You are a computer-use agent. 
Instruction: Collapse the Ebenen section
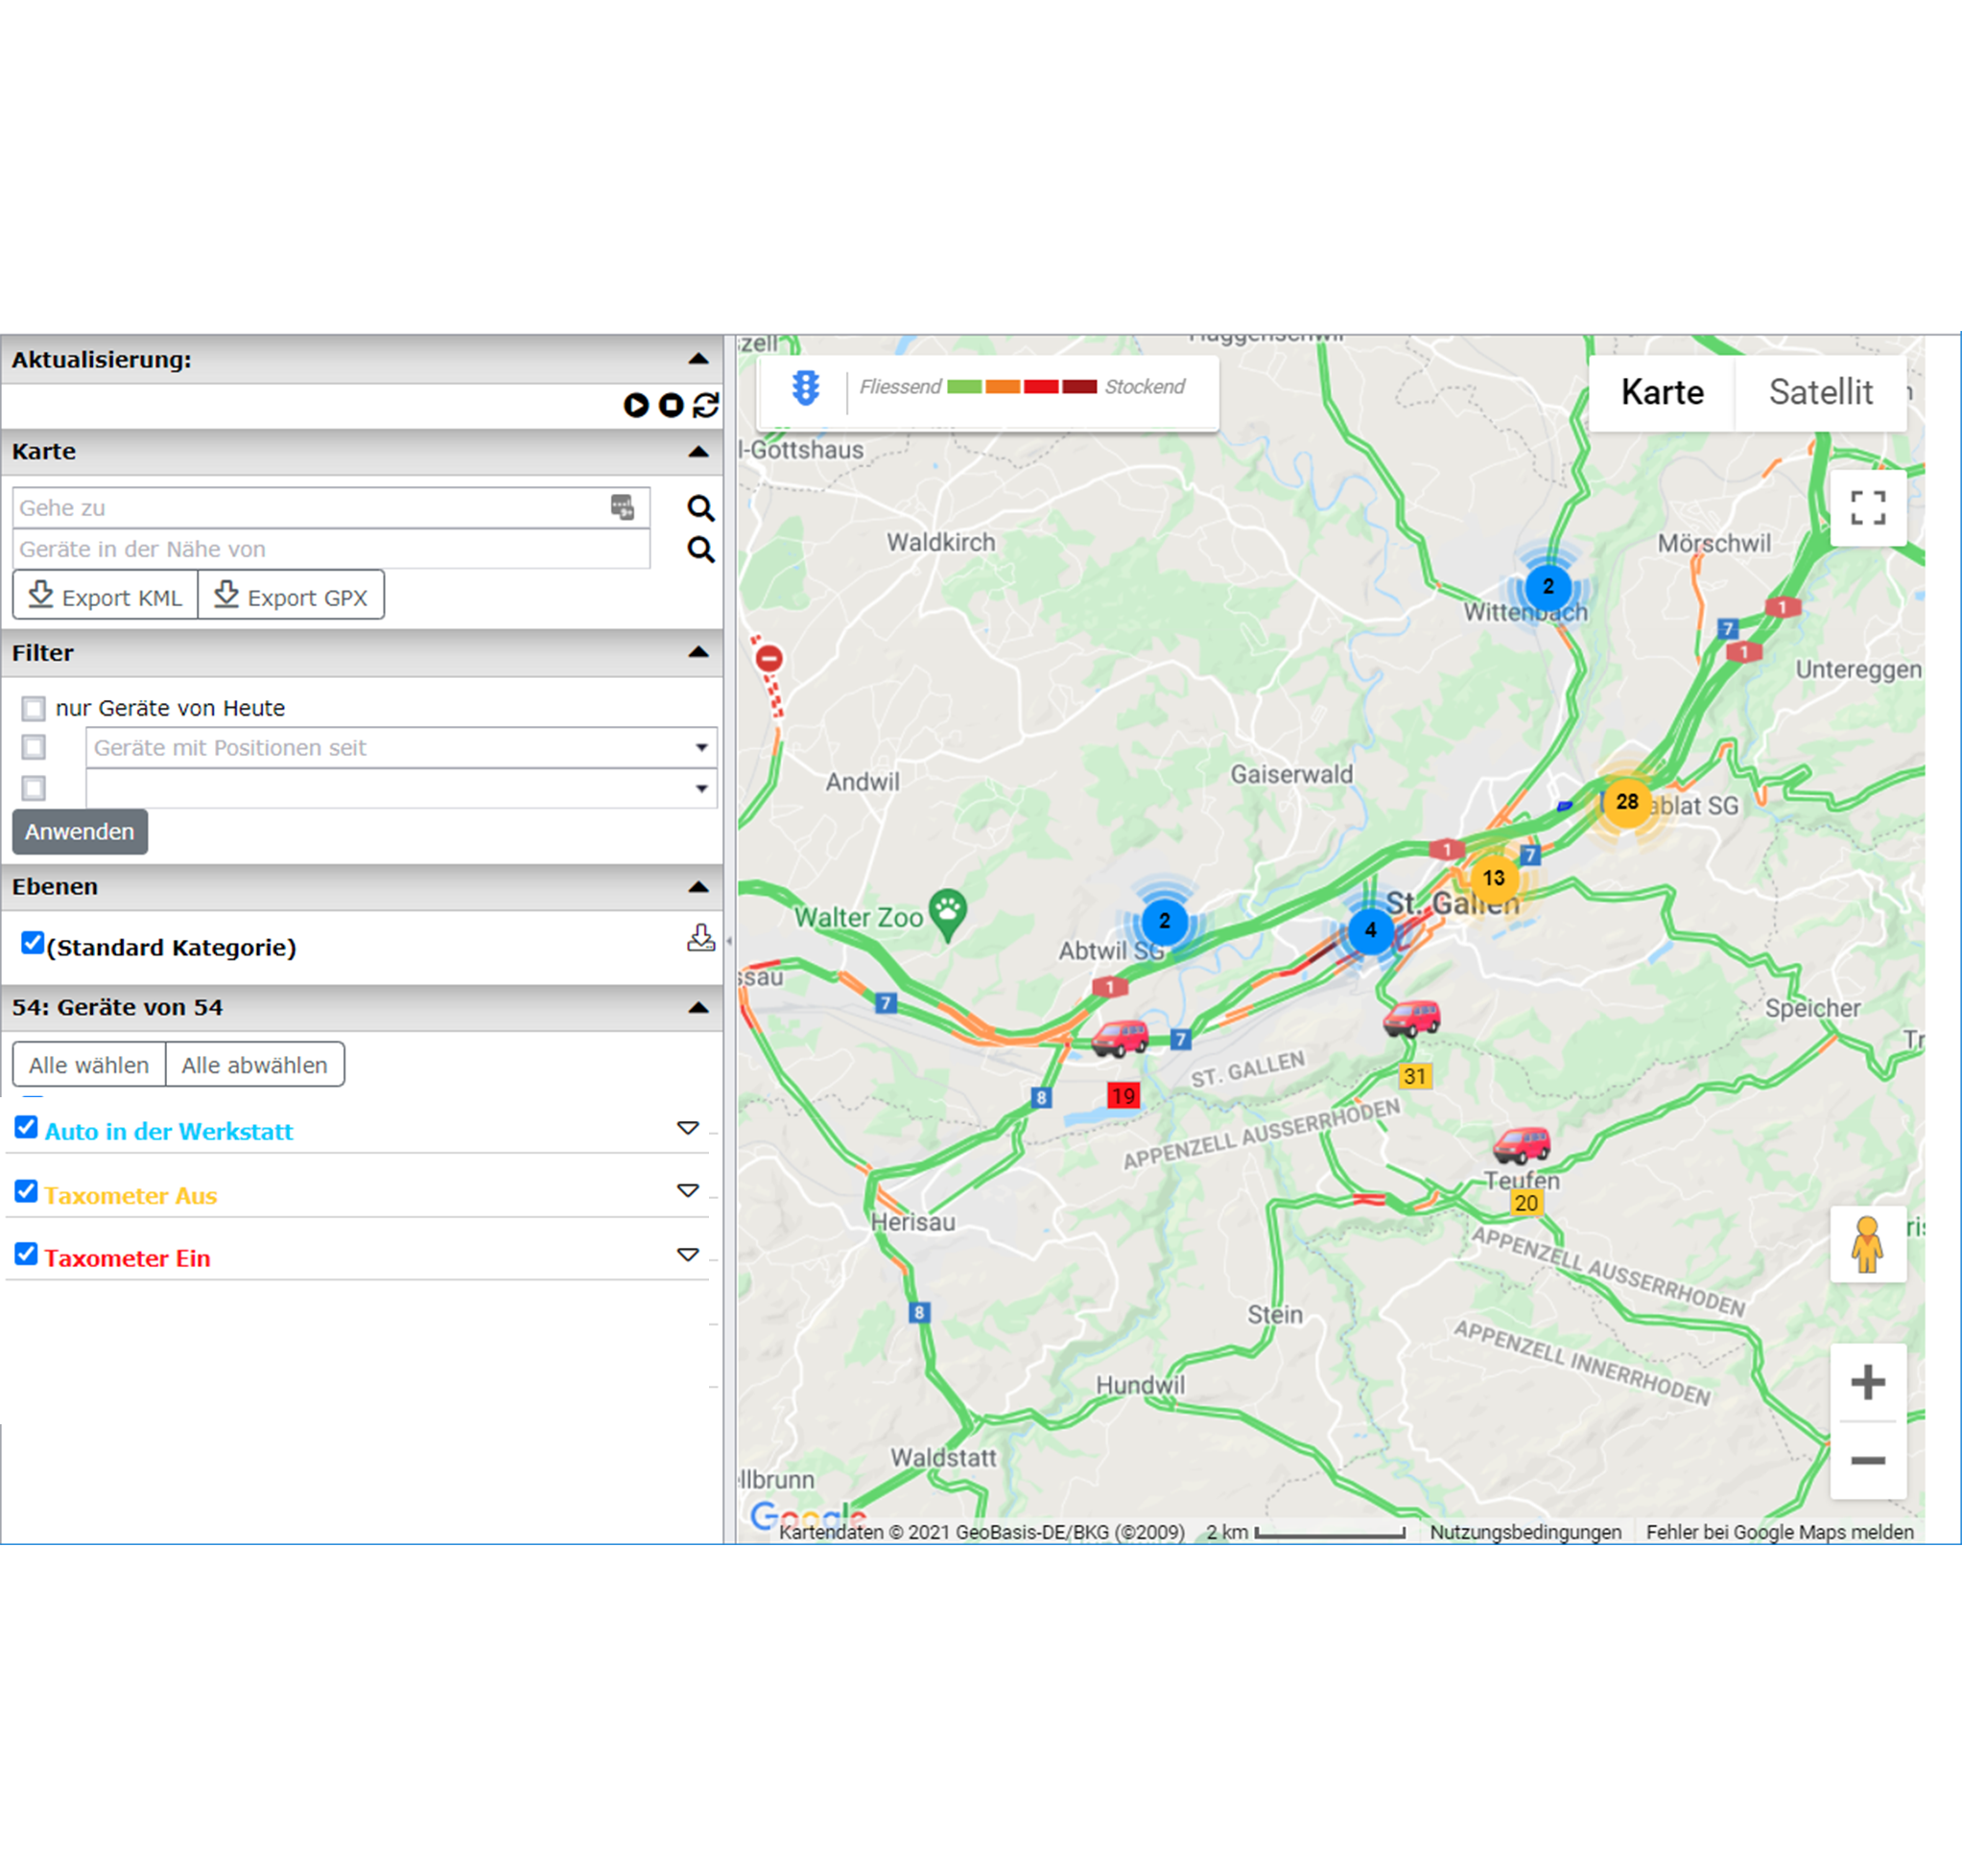pos(699,887)
